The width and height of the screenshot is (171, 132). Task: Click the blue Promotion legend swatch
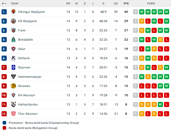(x=4, y=123)
